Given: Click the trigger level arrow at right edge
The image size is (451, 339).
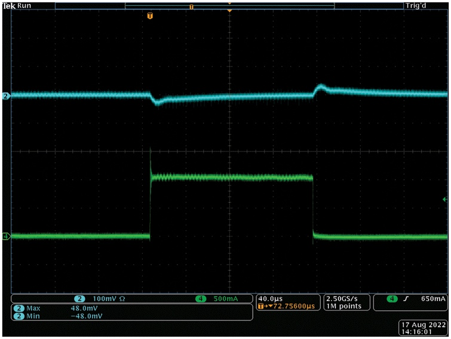Looking at the screenshot, I should click(x=445, y=199).
